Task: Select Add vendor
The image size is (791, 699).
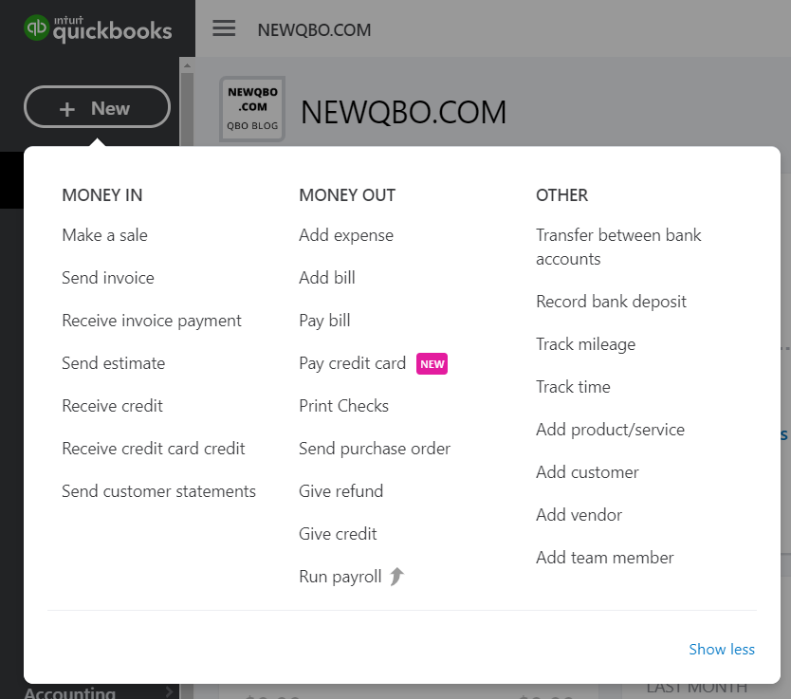Action: (579, 515)
